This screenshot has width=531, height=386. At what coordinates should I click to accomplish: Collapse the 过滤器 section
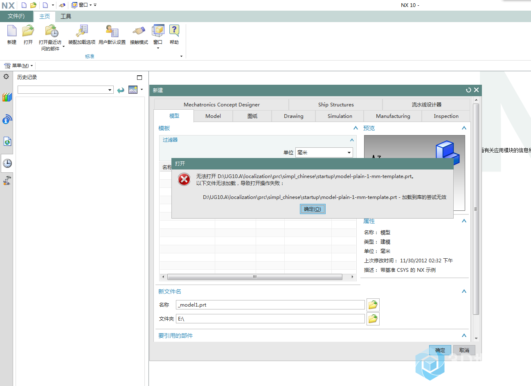pos(352,140)
